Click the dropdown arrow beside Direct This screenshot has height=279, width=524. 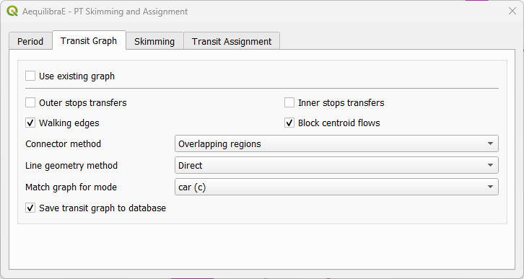(x=490, y=165)
